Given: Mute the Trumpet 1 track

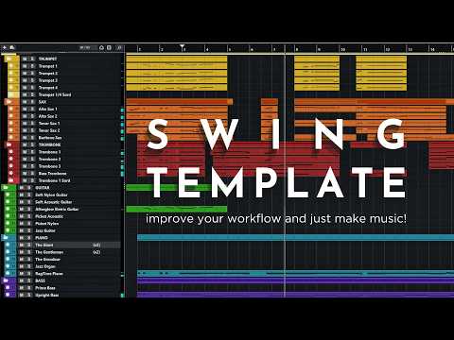Looking at the screenshot, I should click(25, 66).
